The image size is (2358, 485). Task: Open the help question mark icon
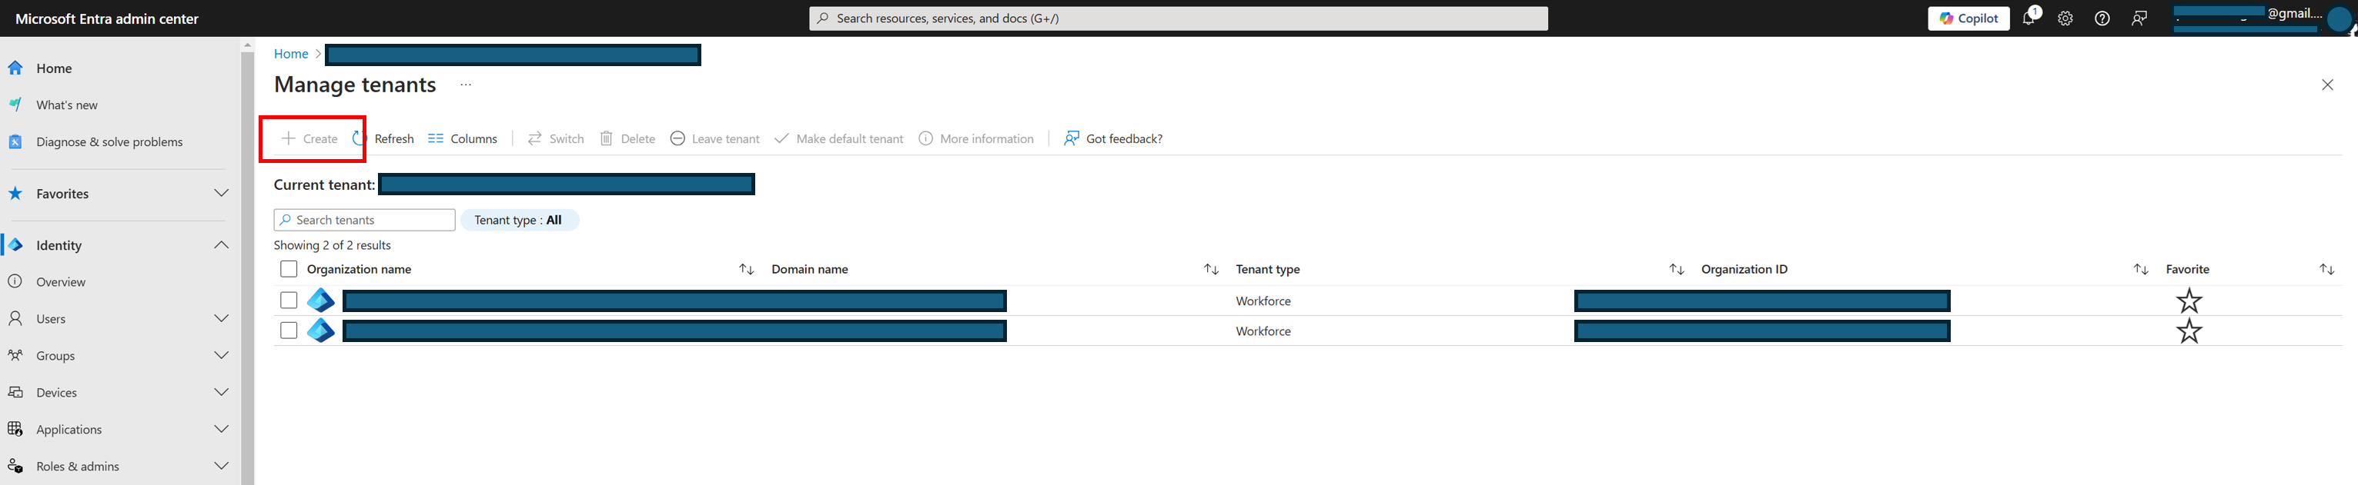[x=2102, y=18]
